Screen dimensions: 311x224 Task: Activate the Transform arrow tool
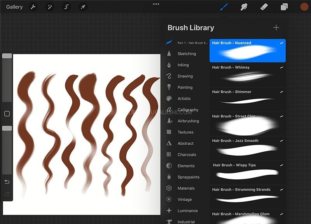(83, 7)
